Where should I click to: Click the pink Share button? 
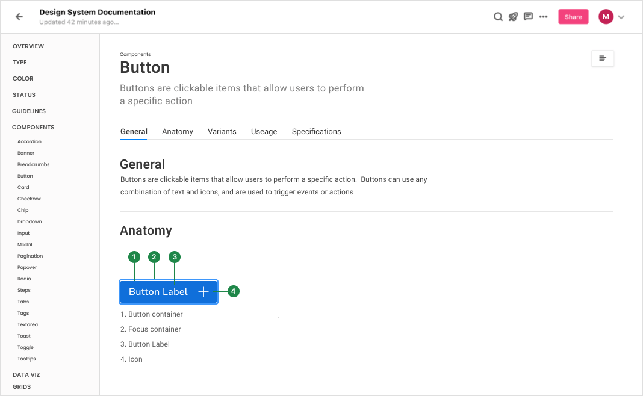(x=573, y=17)
